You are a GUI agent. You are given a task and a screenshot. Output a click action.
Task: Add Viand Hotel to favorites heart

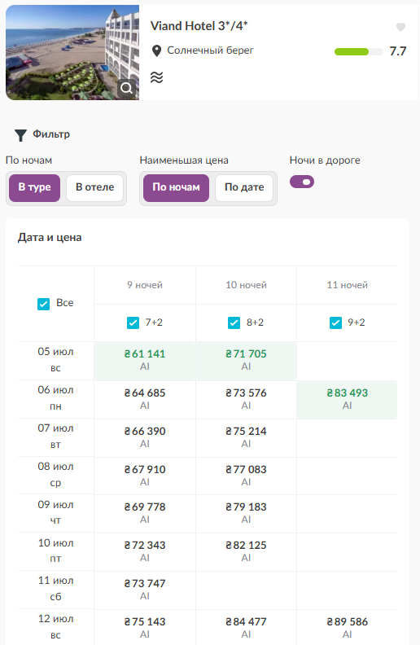(400, 27)
